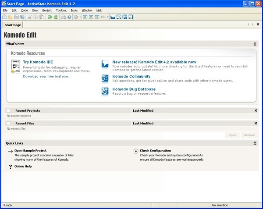Screen dimensions: 263x209
Task: Click the Komodo Bug Database icon
Action: 105,91
